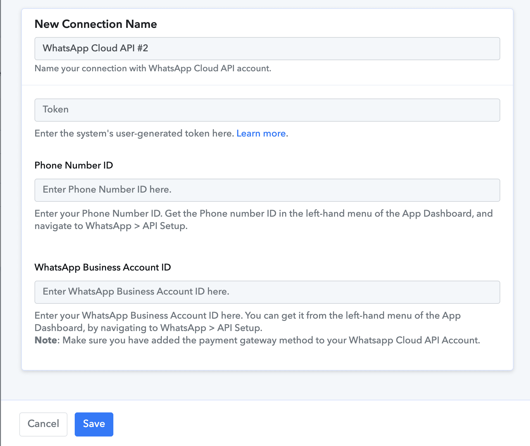
Task: Click the 'Name your connection' helper text
Action: (x=153, y=68)
